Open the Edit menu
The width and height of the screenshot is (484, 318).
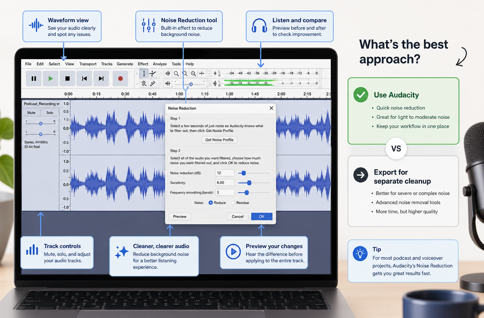40,64
